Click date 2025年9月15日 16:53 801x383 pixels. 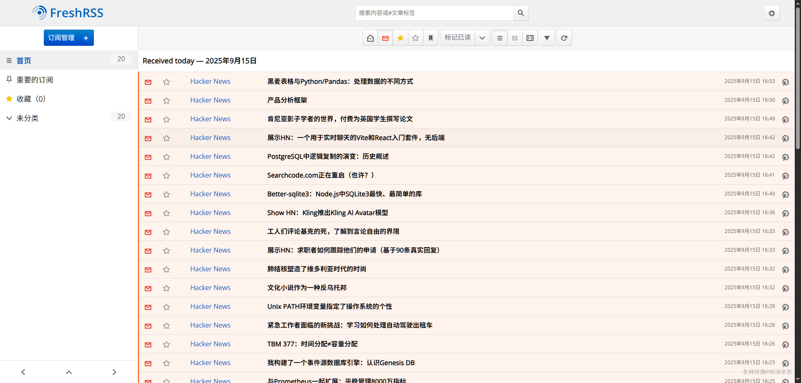pyautogui.click(x=749, y=81)
